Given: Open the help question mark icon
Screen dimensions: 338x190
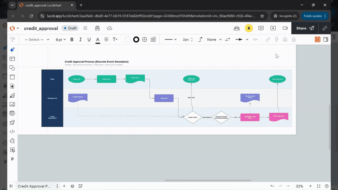Looking at the screenshot, I should tap(327, 186).
